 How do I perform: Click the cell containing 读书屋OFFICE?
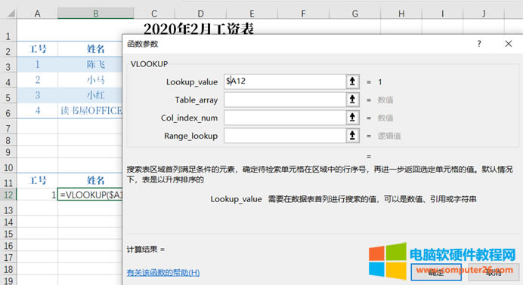(x=90, y=110)
